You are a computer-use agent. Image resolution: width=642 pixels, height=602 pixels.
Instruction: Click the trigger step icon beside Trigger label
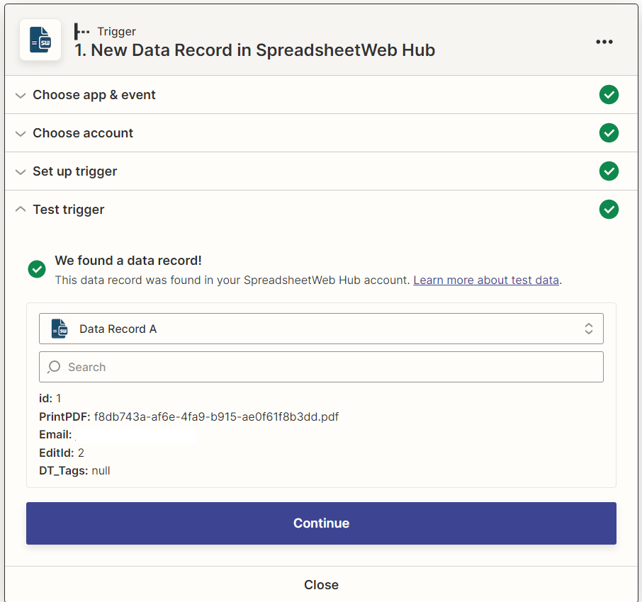click(82, 31)
